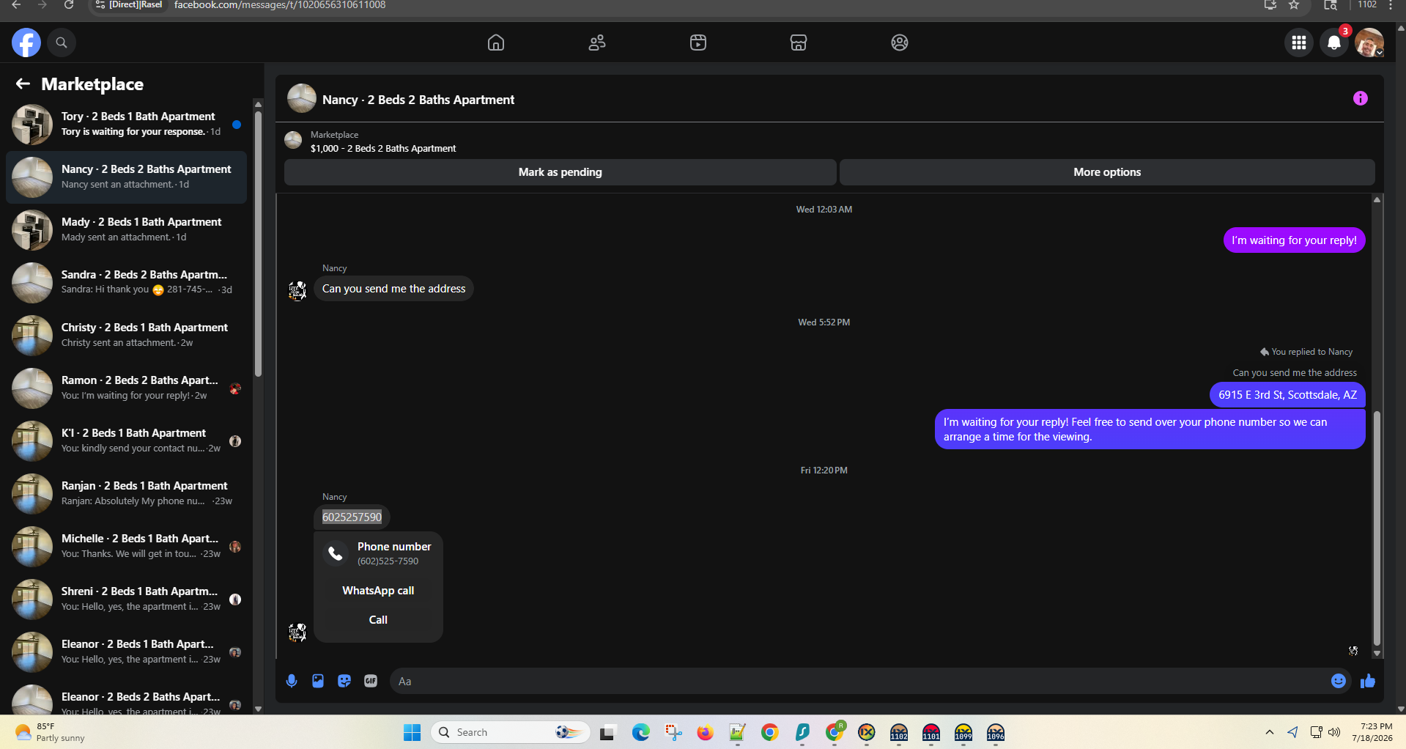1406x749 pixels.
Task: Click the phone icon in the Phone number card
Action: (x=336, y=553)
